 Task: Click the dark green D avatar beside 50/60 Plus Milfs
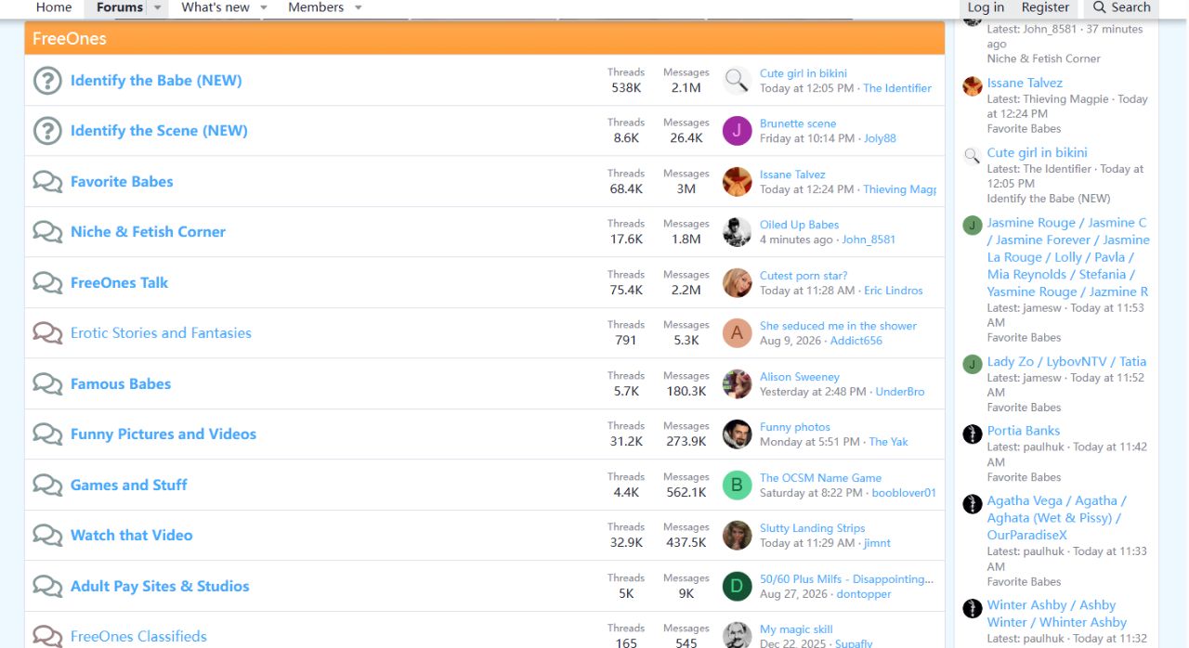click(737, 586)
